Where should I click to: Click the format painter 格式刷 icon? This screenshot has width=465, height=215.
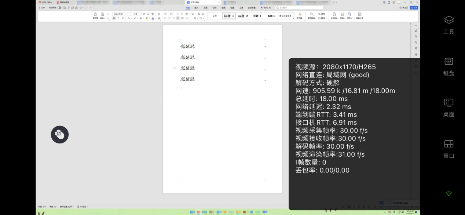tap(95, 15)
